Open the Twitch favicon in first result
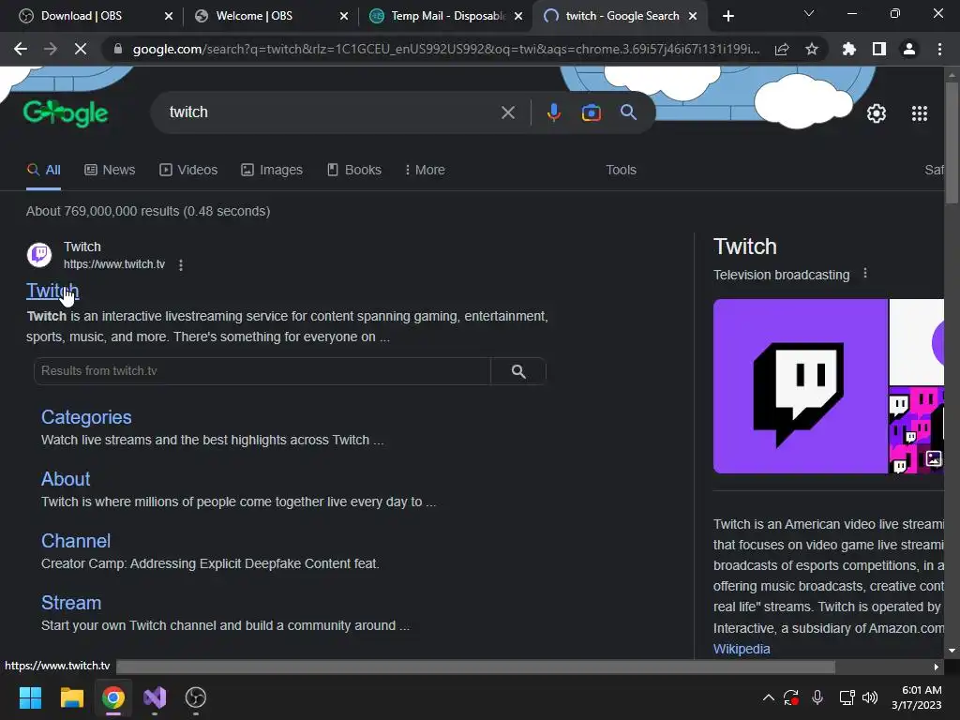Viewport: 960px width, 720px height. 39,255
